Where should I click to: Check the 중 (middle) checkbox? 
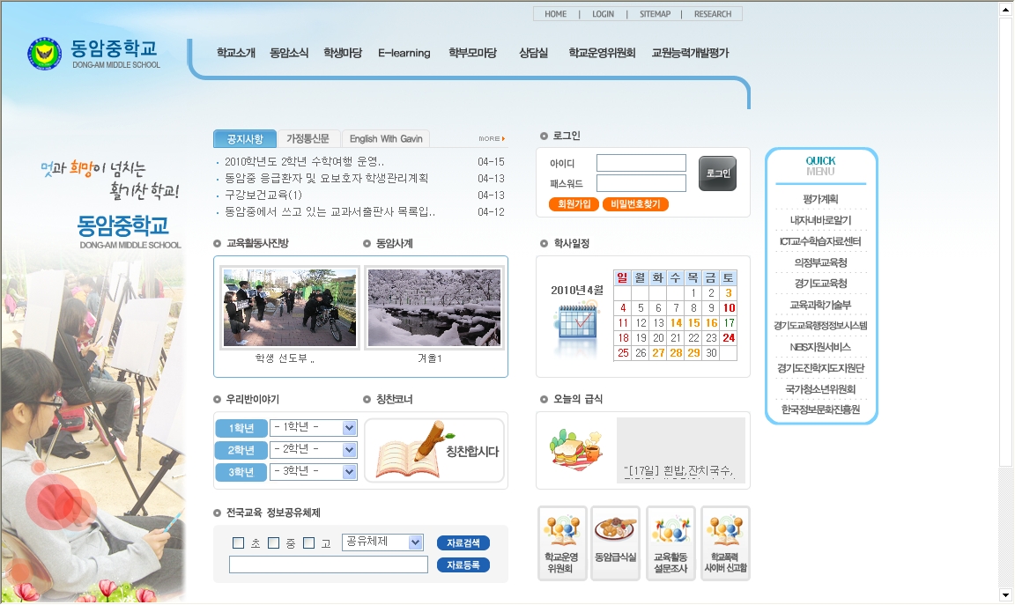(x=274, y=542)
